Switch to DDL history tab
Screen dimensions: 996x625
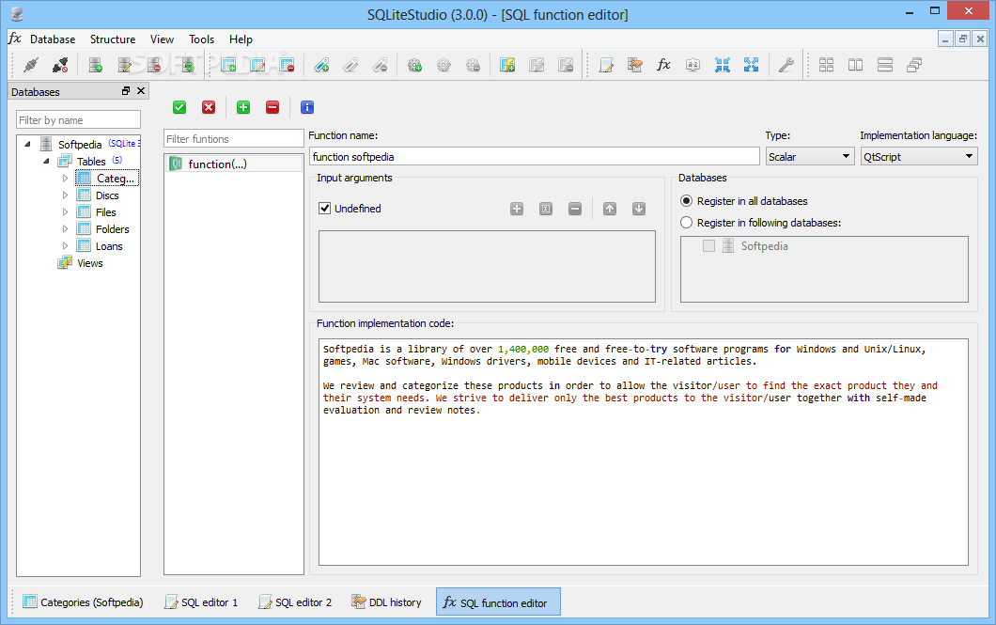tap(386, 602)
